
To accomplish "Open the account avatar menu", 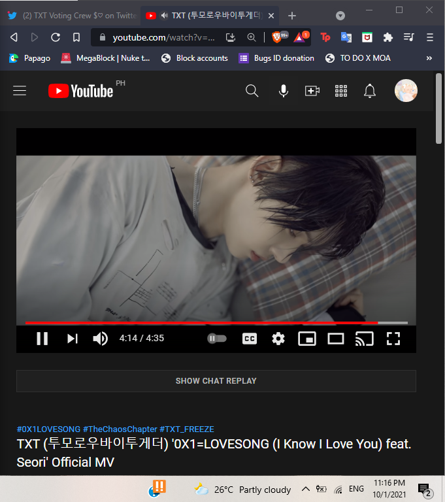I will coord(406,91).
